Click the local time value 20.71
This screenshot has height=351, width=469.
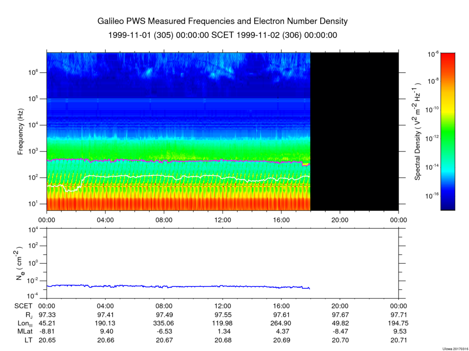[x=399, y=340]
